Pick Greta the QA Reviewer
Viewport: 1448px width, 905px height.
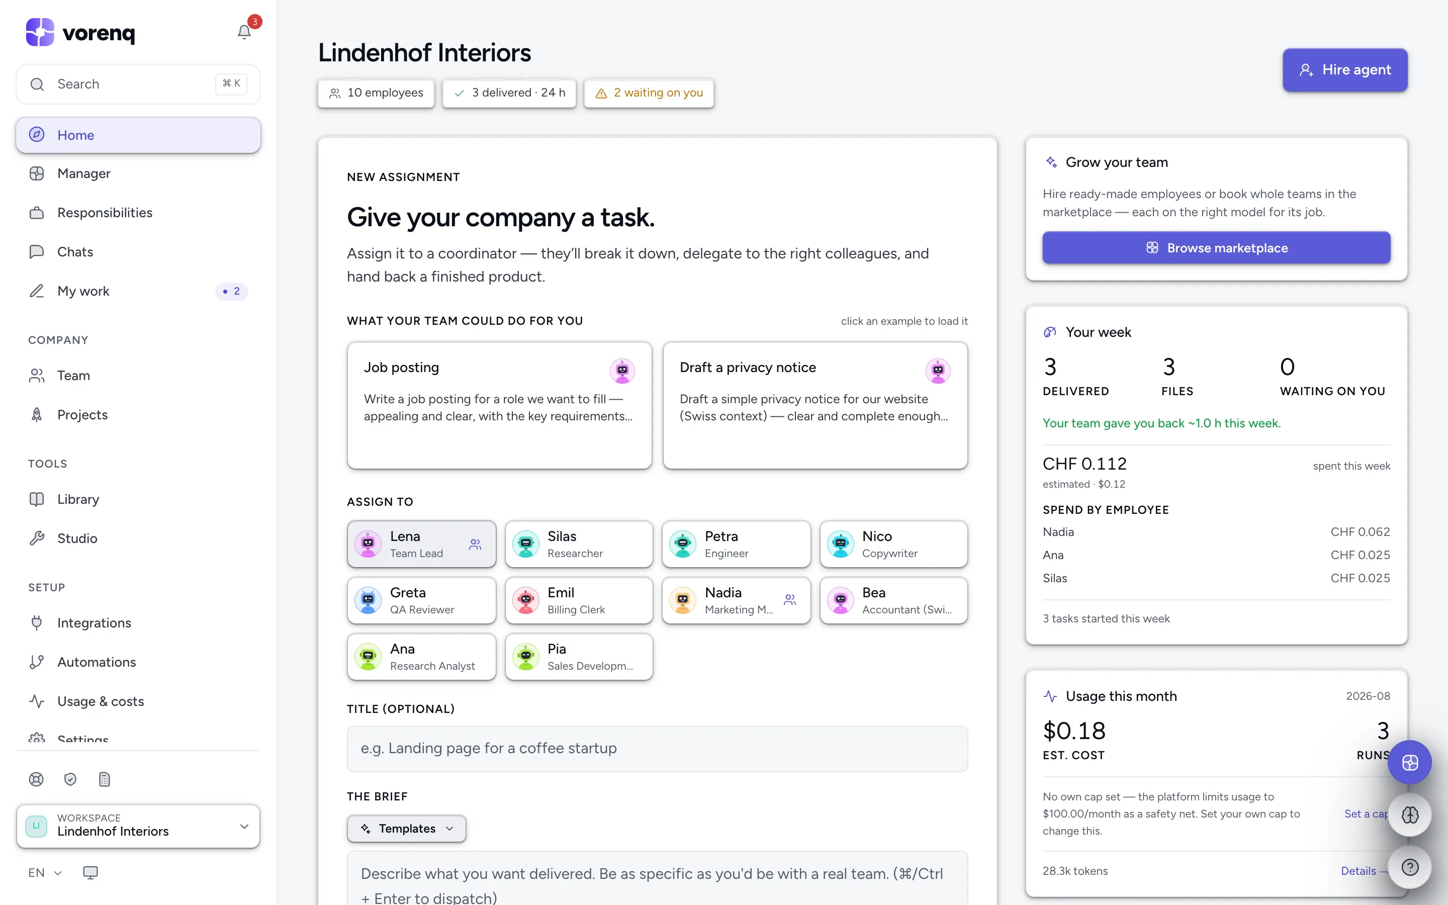point(421,600)
